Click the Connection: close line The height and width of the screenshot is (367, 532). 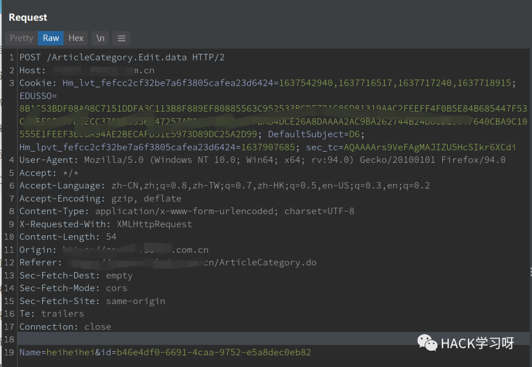tap(65, 327)
